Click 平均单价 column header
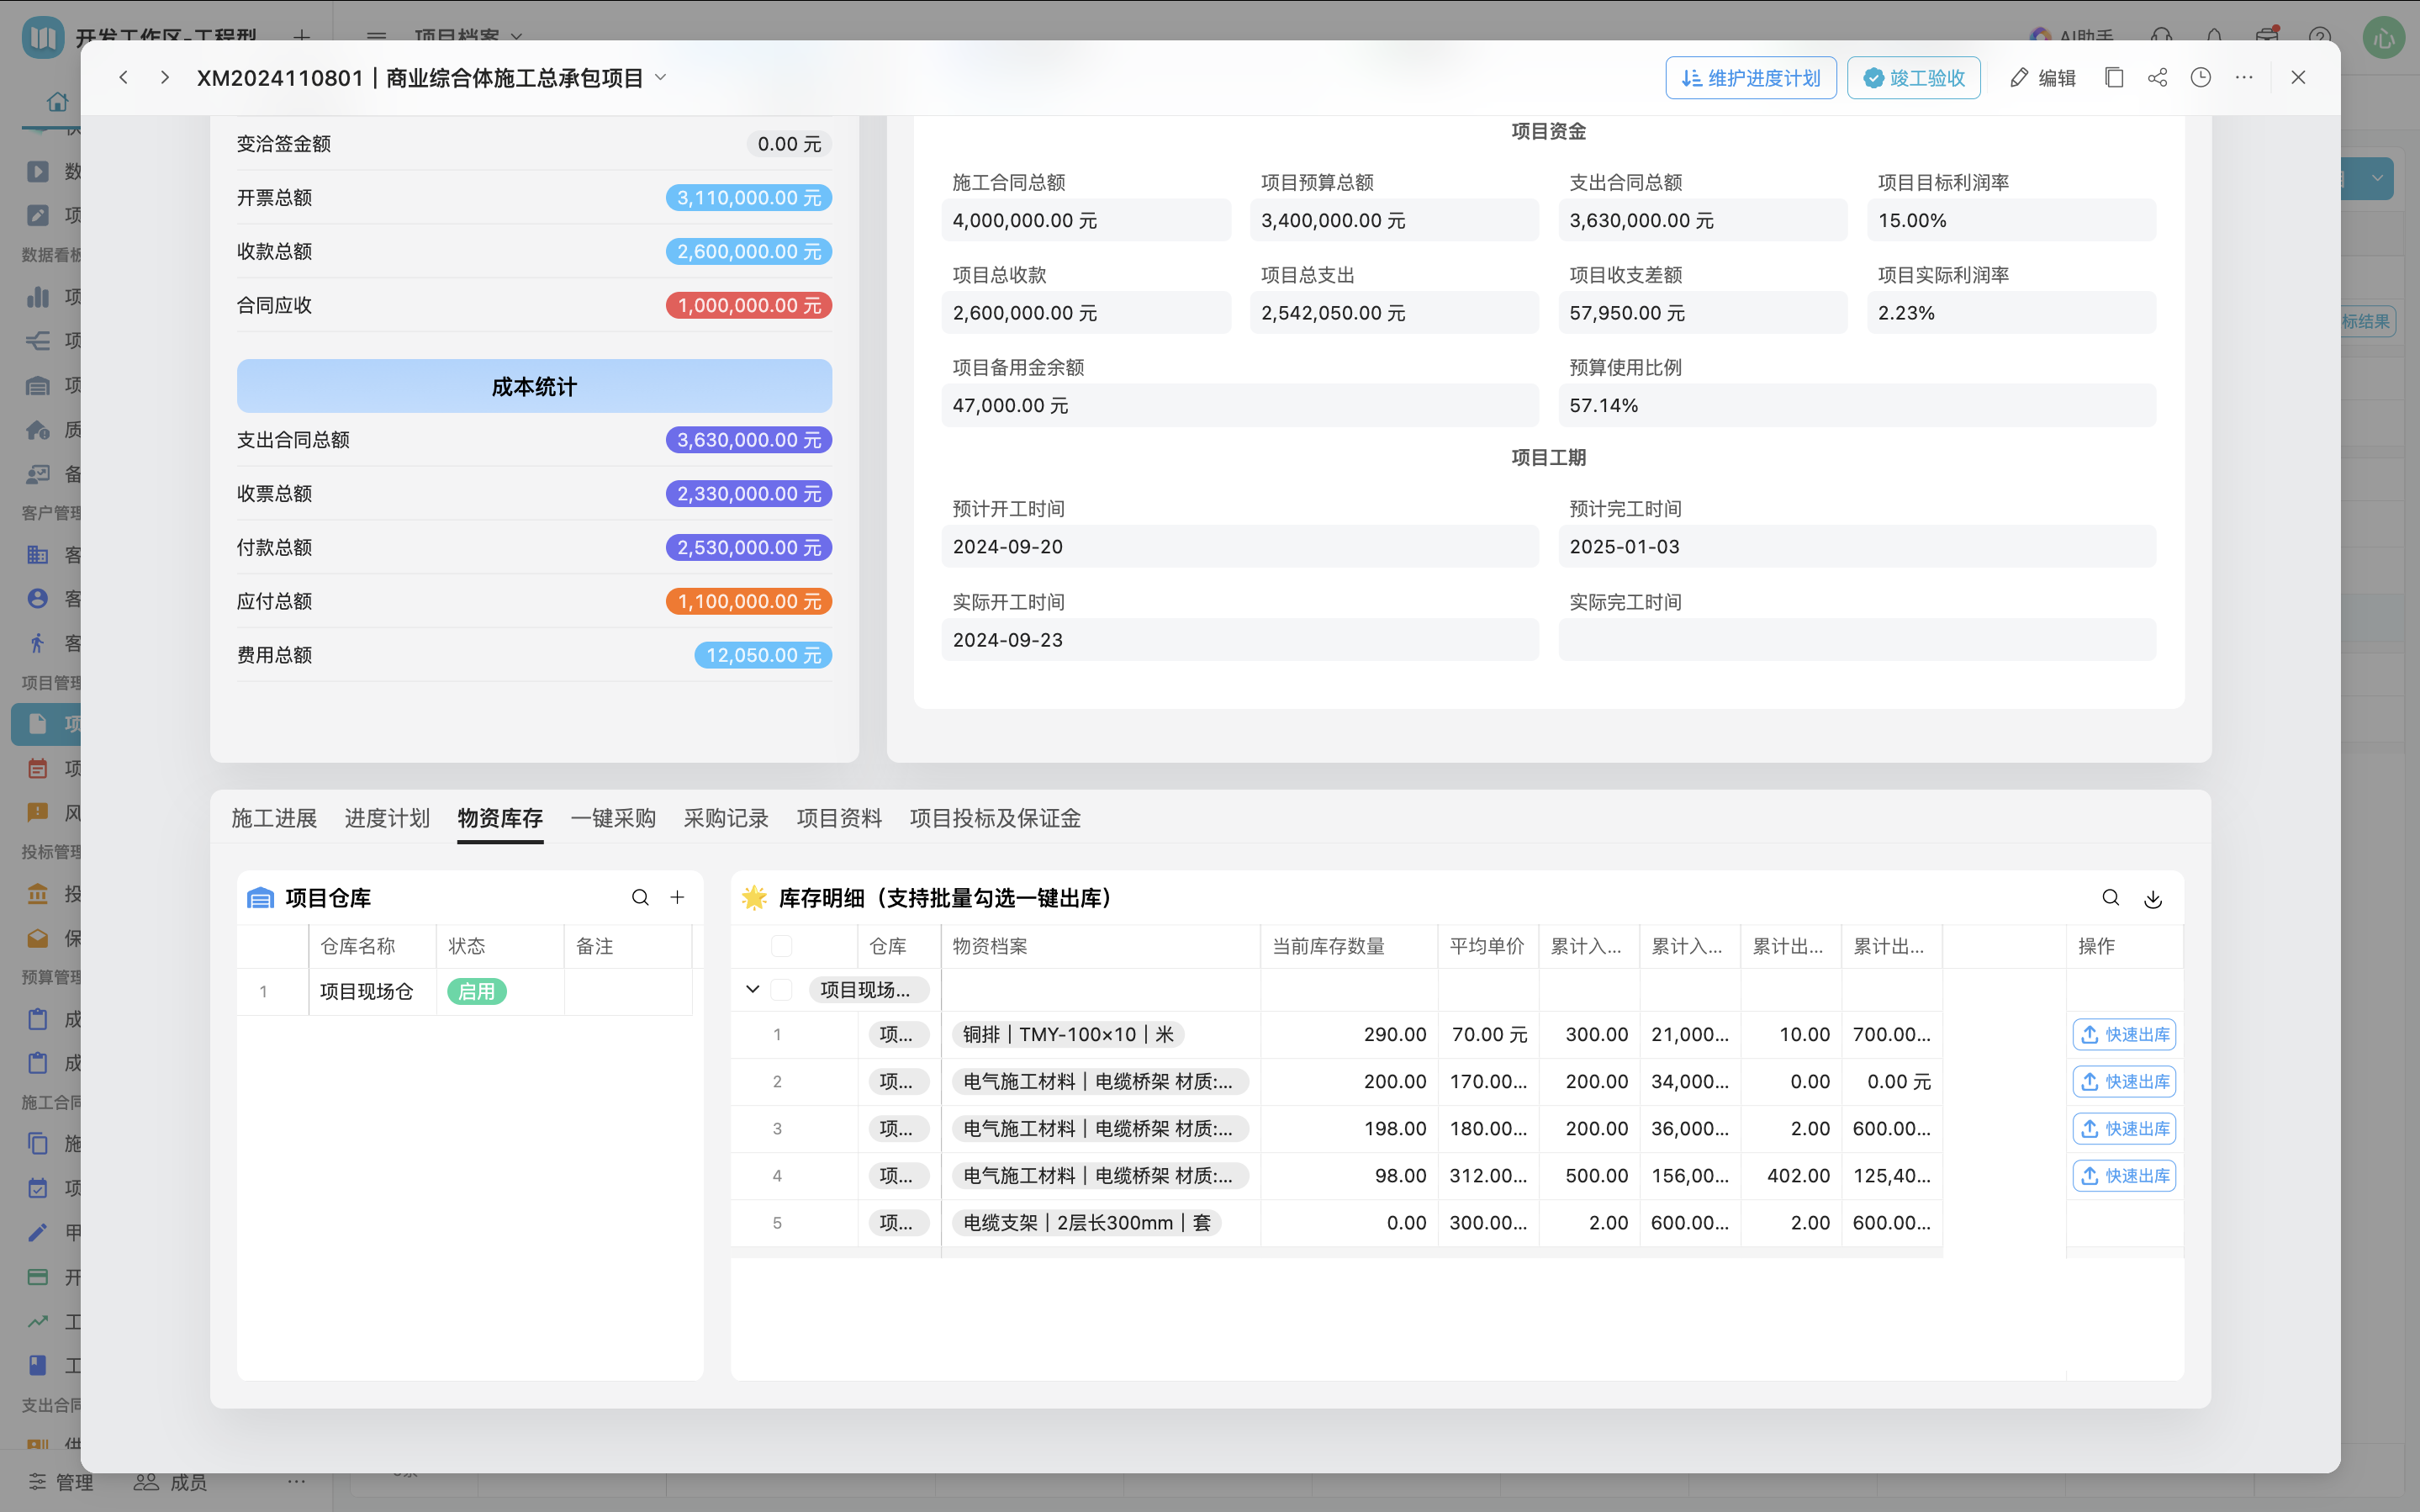Screen dimensions: 2420x1512 tap(1487, 945)
